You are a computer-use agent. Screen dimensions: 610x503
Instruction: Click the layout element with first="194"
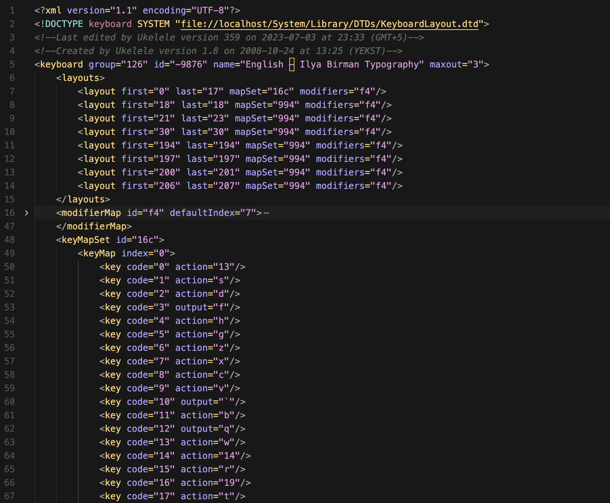point(240,145)
